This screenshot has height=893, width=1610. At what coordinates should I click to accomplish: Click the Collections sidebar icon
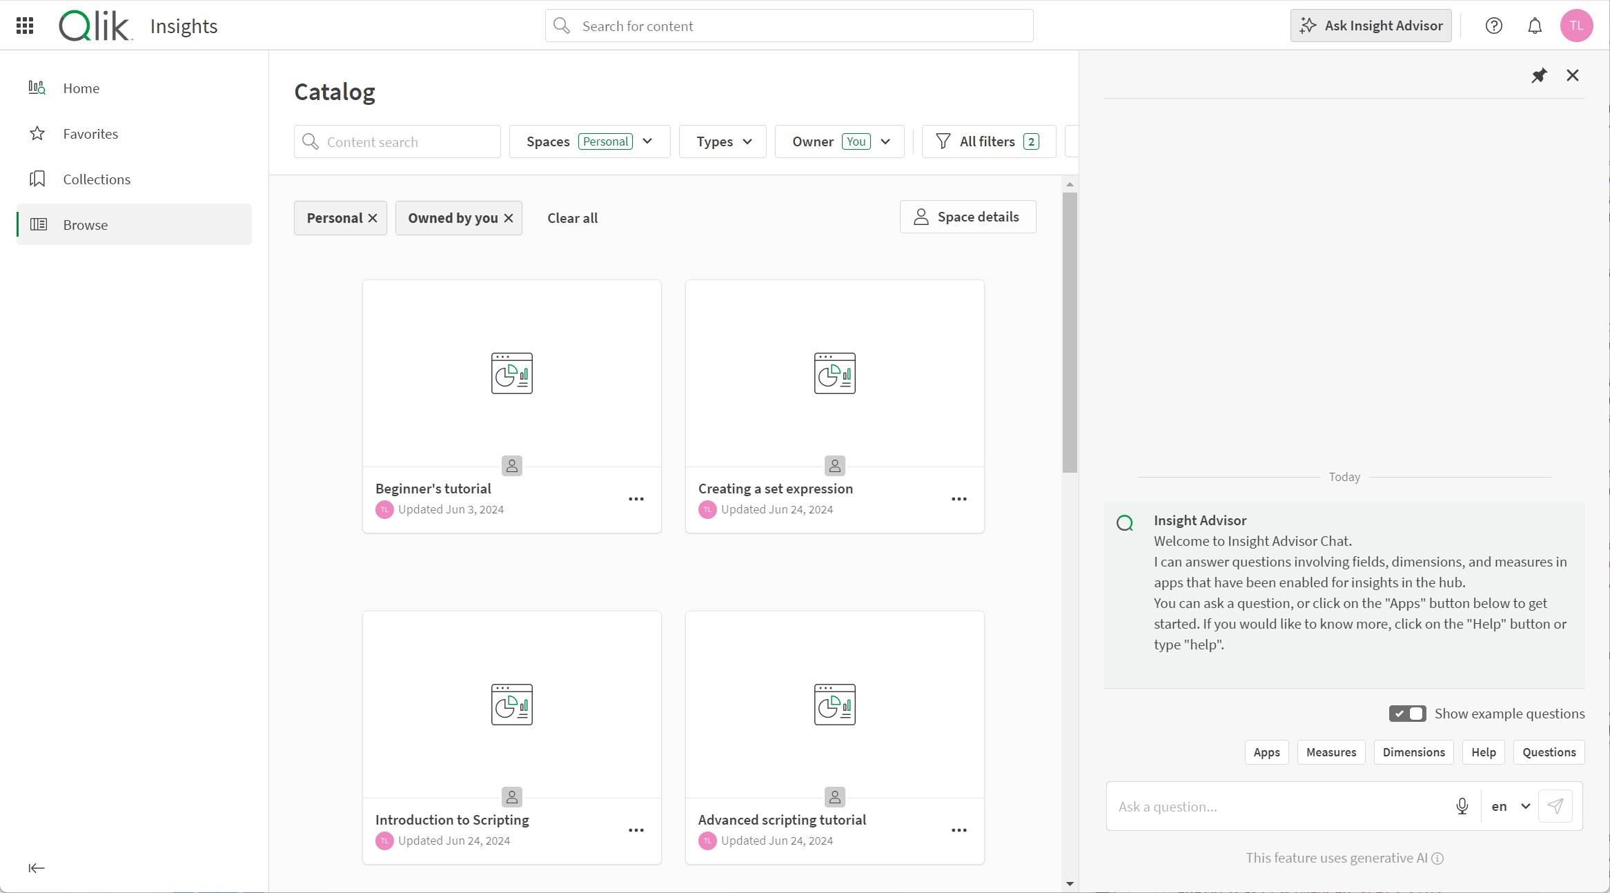pos(37,179)
